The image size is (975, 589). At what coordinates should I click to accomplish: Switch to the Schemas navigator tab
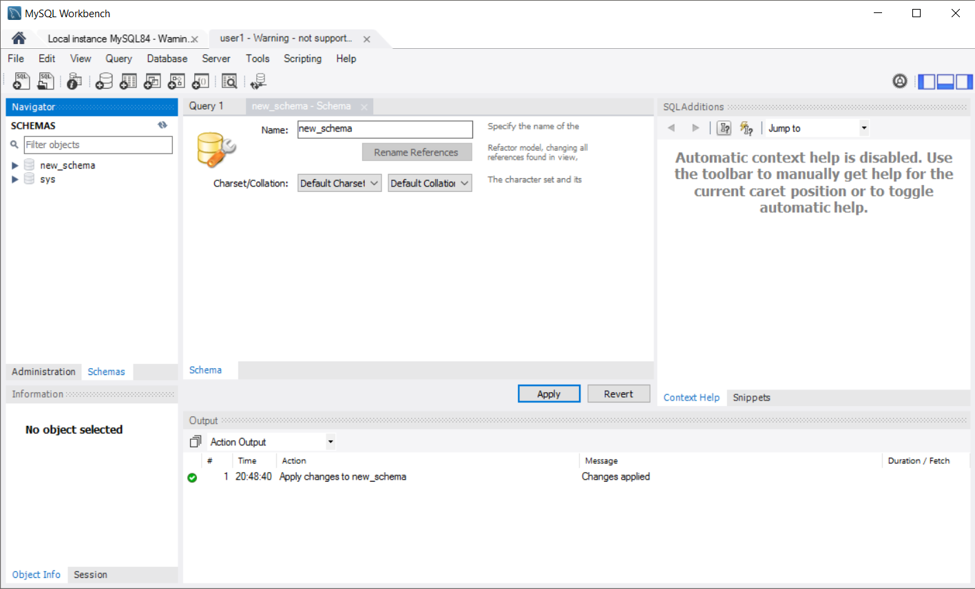(106, 372)
